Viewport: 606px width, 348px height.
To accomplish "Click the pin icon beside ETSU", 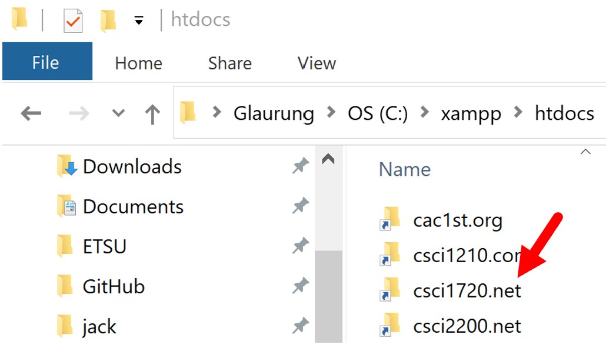I will pos(301,246).
